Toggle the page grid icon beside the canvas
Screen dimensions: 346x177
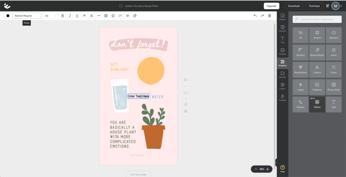tap(186, 80)
